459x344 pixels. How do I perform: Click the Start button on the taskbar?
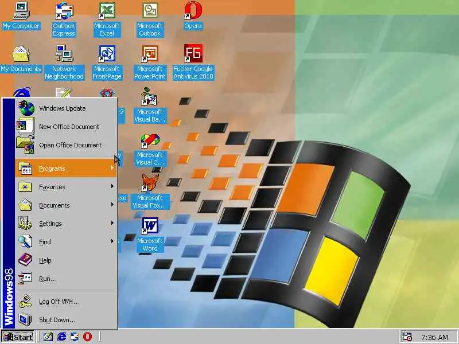(x=18, y=337)
